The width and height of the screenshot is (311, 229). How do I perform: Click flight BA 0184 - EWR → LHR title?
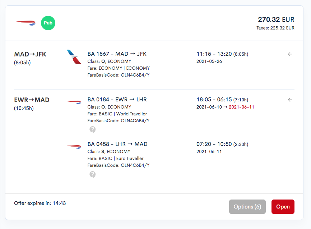pos(117,100)
